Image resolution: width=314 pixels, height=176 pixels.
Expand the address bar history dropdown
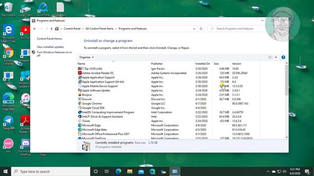[x=194, y=29]
